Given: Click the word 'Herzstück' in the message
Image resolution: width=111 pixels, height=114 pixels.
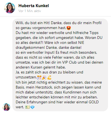Looking at the screenshot, I should pos(44,87).
